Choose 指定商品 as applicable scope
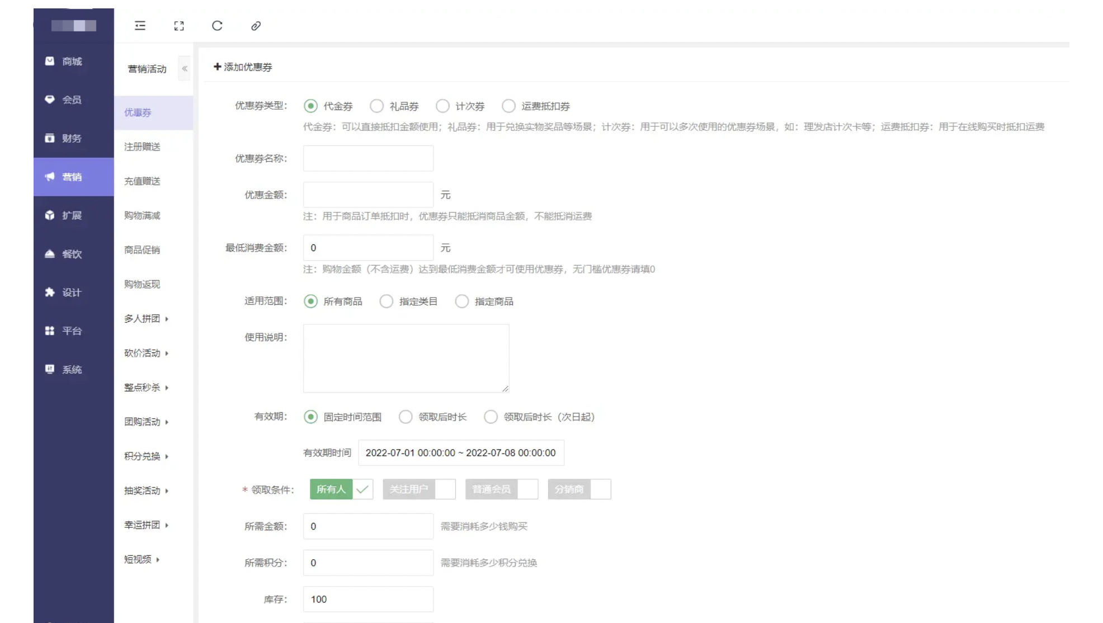 (x=461, y=301)
